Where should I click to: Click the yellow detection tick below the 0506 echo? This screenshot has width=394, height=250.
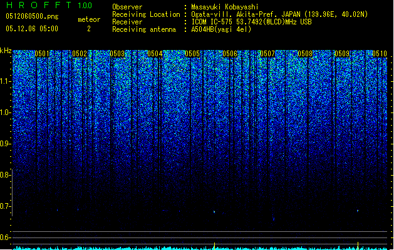pyautogui.click(x=214, y=246)
